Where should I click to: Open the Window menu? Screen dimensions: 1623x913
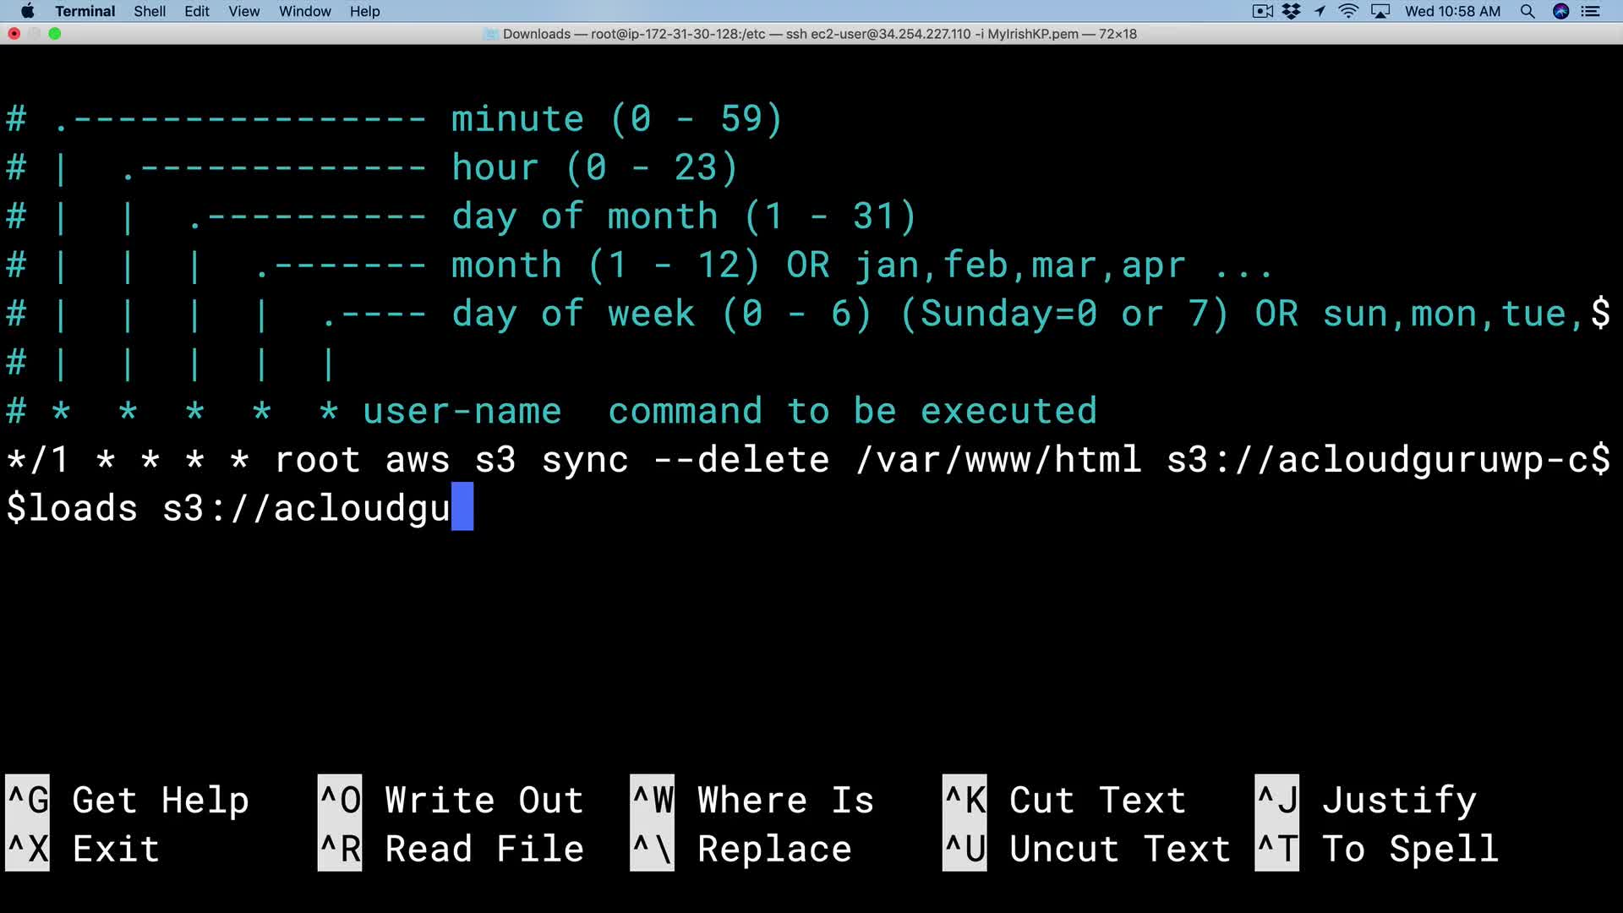304,11
